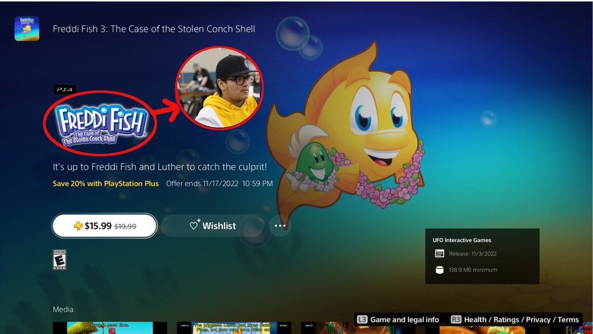Select the R3 button hint icon
Viewport: 593px width, 334px height.
(x=456, y=320)
